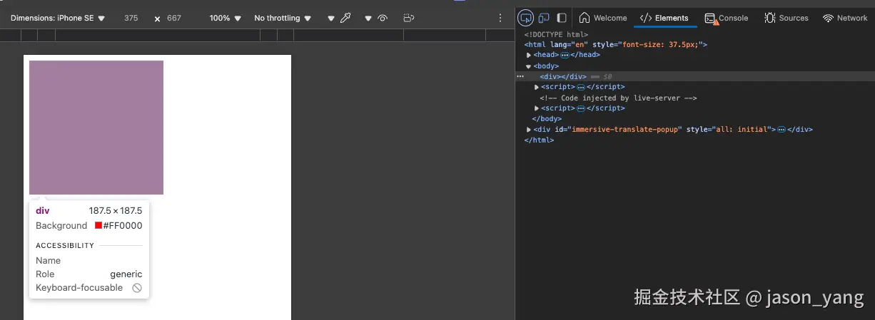The width and height of the screenshot is (875, 320).
Task: Collapse the body element node
Action: (x=529, y=66)
